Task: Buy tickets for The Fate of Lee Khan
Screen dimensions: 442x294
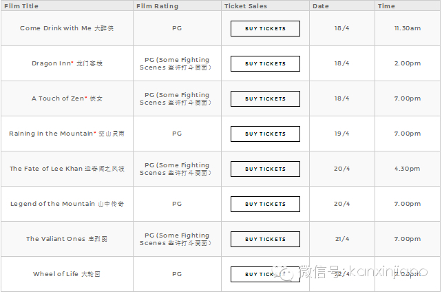Action: (265, 169)
